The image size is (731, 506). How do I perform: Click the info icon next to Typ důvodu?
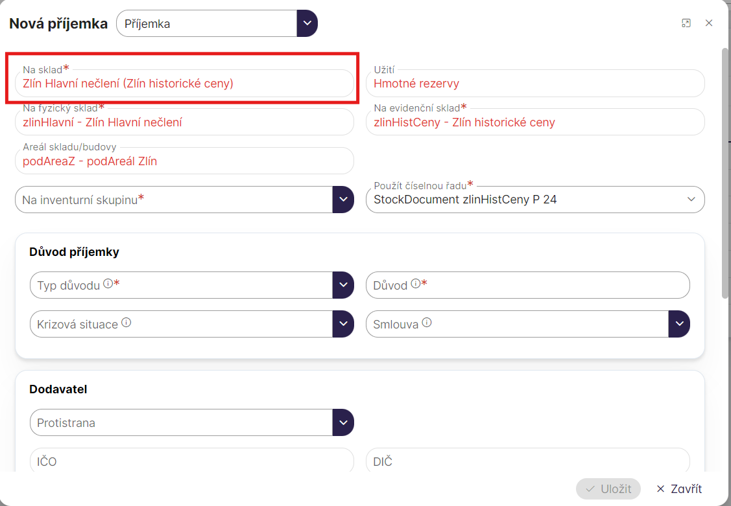108,284
